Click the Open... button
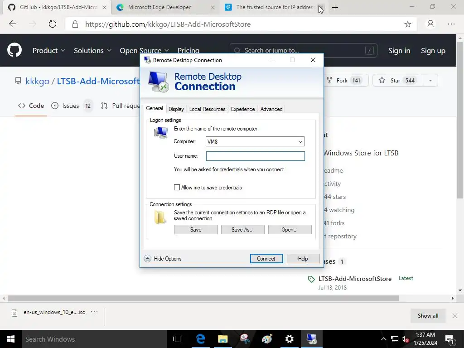This screenshot has height=348, width=464. coord(290,230)
